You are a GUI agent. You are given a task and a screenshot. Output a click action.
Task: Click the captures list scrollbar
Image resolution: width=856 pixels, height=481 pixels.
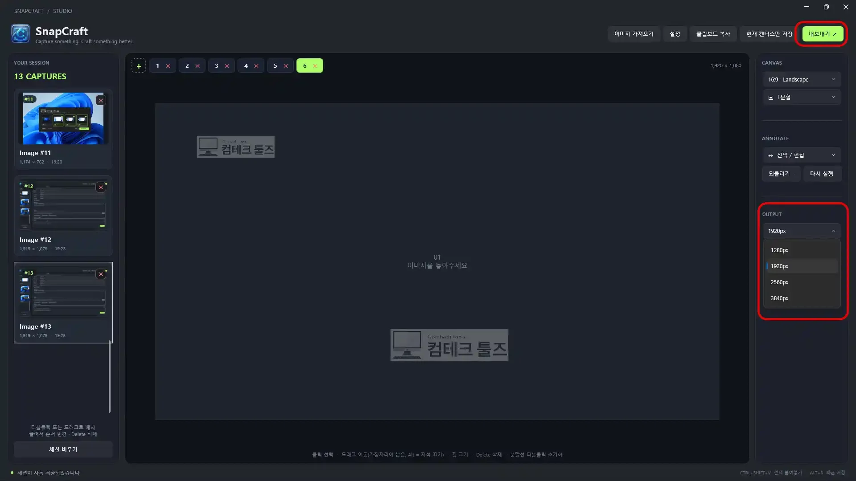110,376
